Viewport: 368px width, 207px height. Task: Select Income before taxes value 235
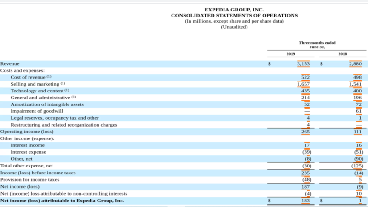coord(305,173)
